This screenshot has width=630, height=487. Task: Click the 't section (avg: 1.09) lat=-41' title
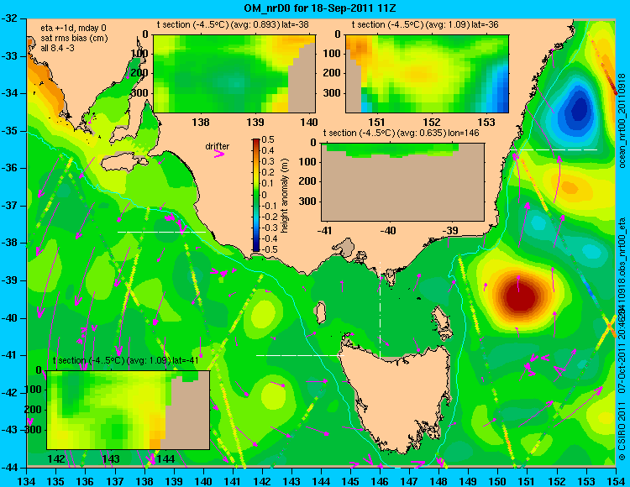pyautogui.click(x=126, y=360)
